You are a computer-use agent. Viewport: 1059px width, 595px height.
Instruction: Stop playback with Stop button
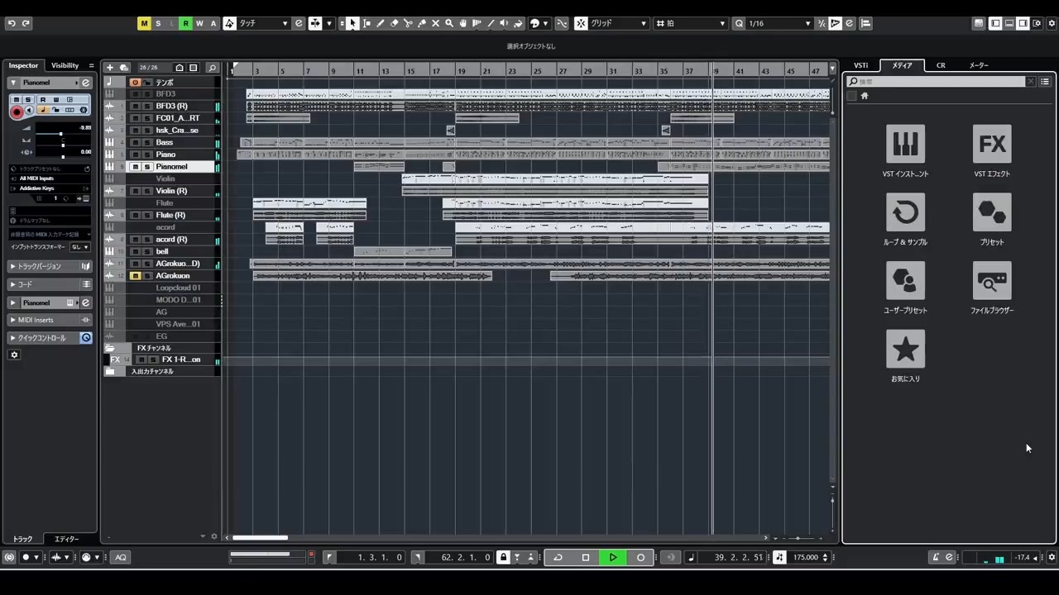(x=586, y=557)
